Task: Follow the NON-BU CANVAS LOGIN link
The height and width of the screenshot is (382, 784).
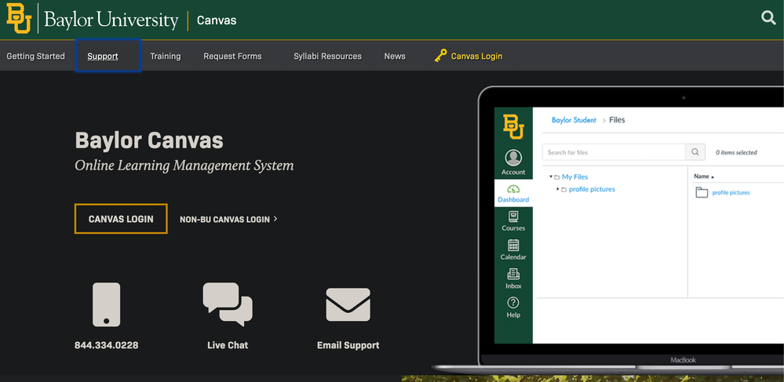Action: pyautogui.click(x=228, y=220)
